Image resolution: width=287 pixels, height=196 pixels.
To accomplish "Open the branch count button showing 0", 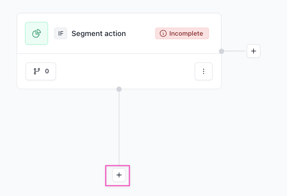I will (x=41, y=71).
